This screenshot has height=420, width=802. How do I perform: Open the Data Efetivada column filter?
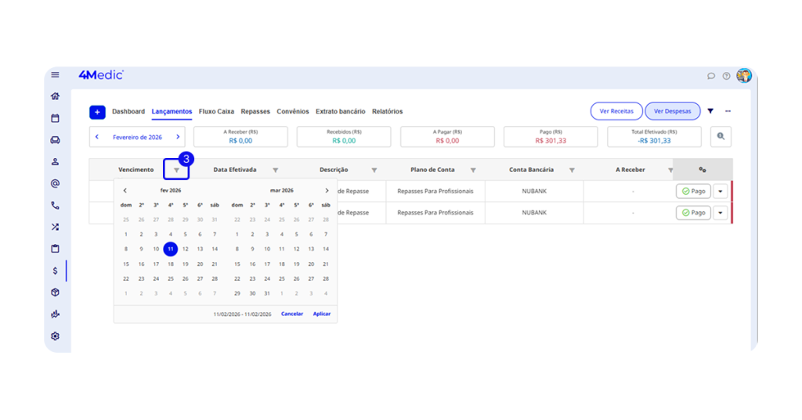[275, 170]
